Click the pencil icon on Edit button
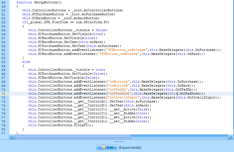The image size is (234, 152). [x=103, y=147]
